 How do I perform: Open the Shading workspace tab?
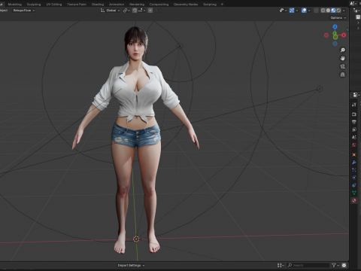pyautogui.click(x=98, y=5)
